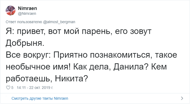This screenshot has width=190, height=104.
Task: Click the heart like icon
Action: (8, 88)
